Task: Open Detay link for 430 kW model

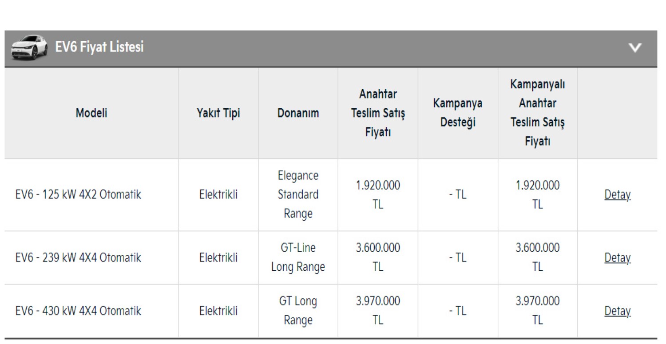Action: click(617, 312)
